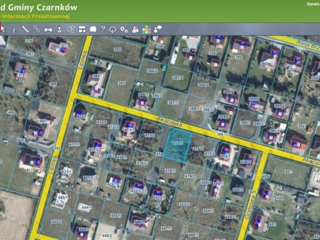Click the 'Gminy Czarnków' header title
Viewport: 320px width, 240px height.
pos(42,7)
